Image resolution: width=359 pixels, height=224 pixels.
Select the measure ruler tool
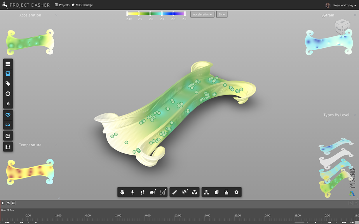coord(175,192)
